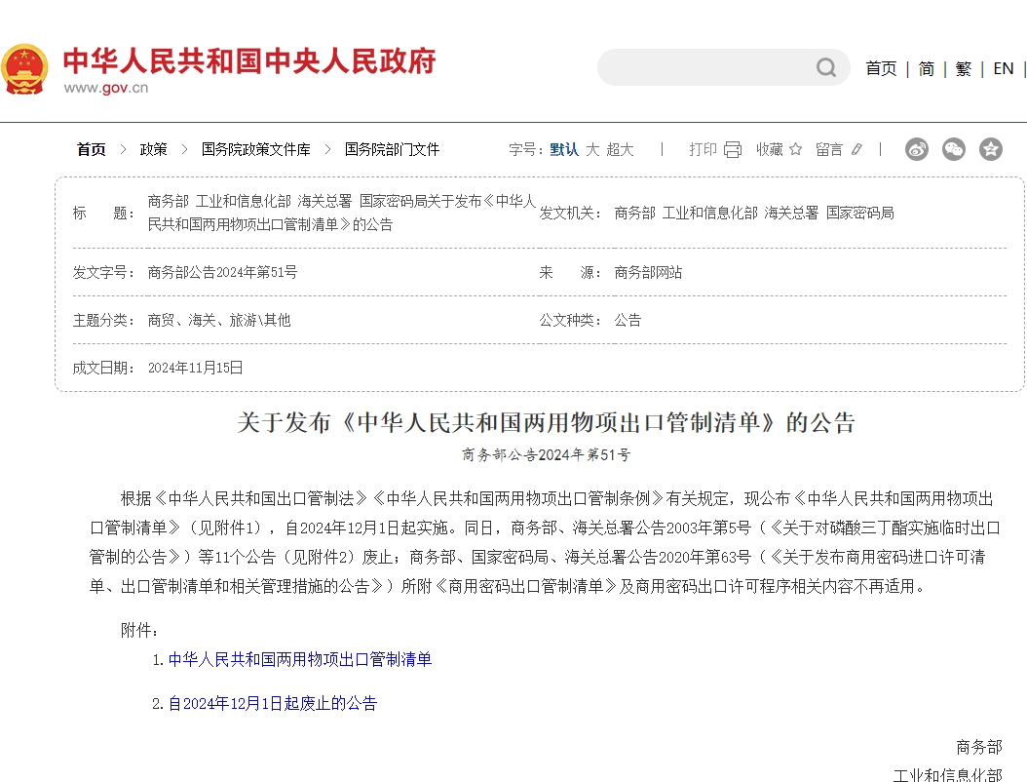Switch the site language to EN
The width and height of the screenshot is (1027, 782).
click(x=1003, y=68)
